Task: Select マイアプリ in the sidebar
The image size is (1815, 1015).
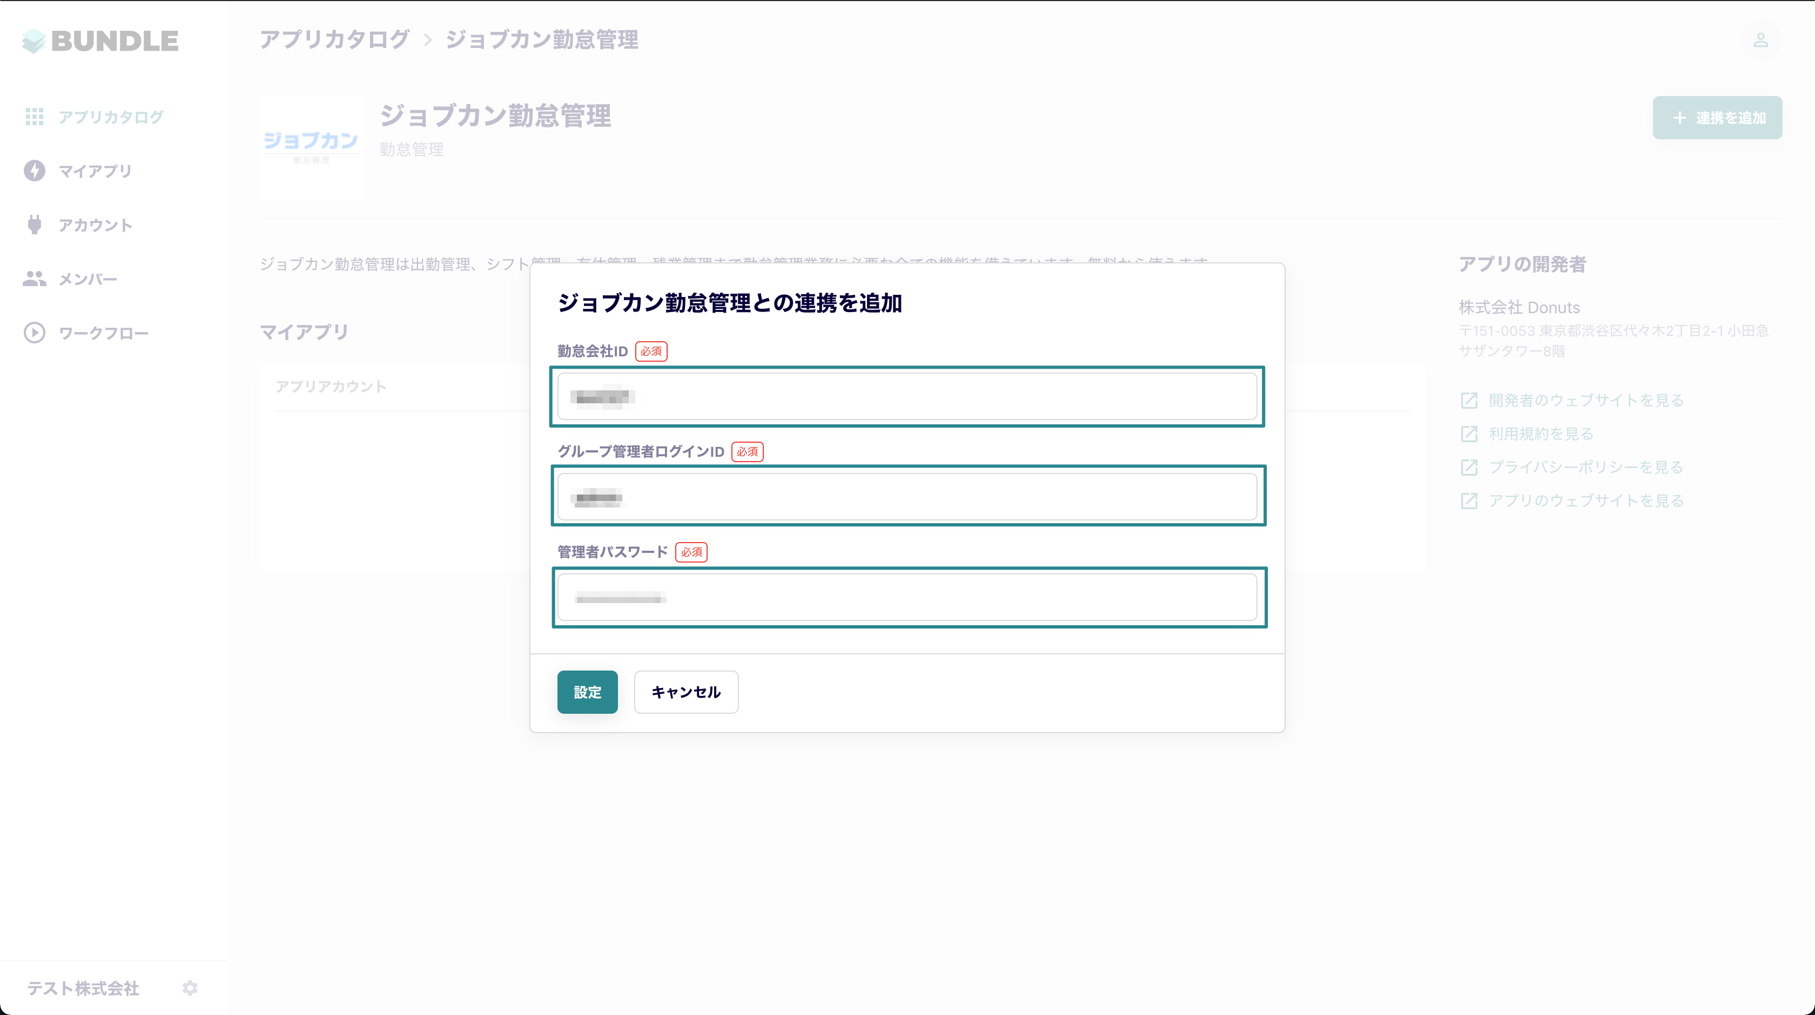Action: tap(95, 171)
